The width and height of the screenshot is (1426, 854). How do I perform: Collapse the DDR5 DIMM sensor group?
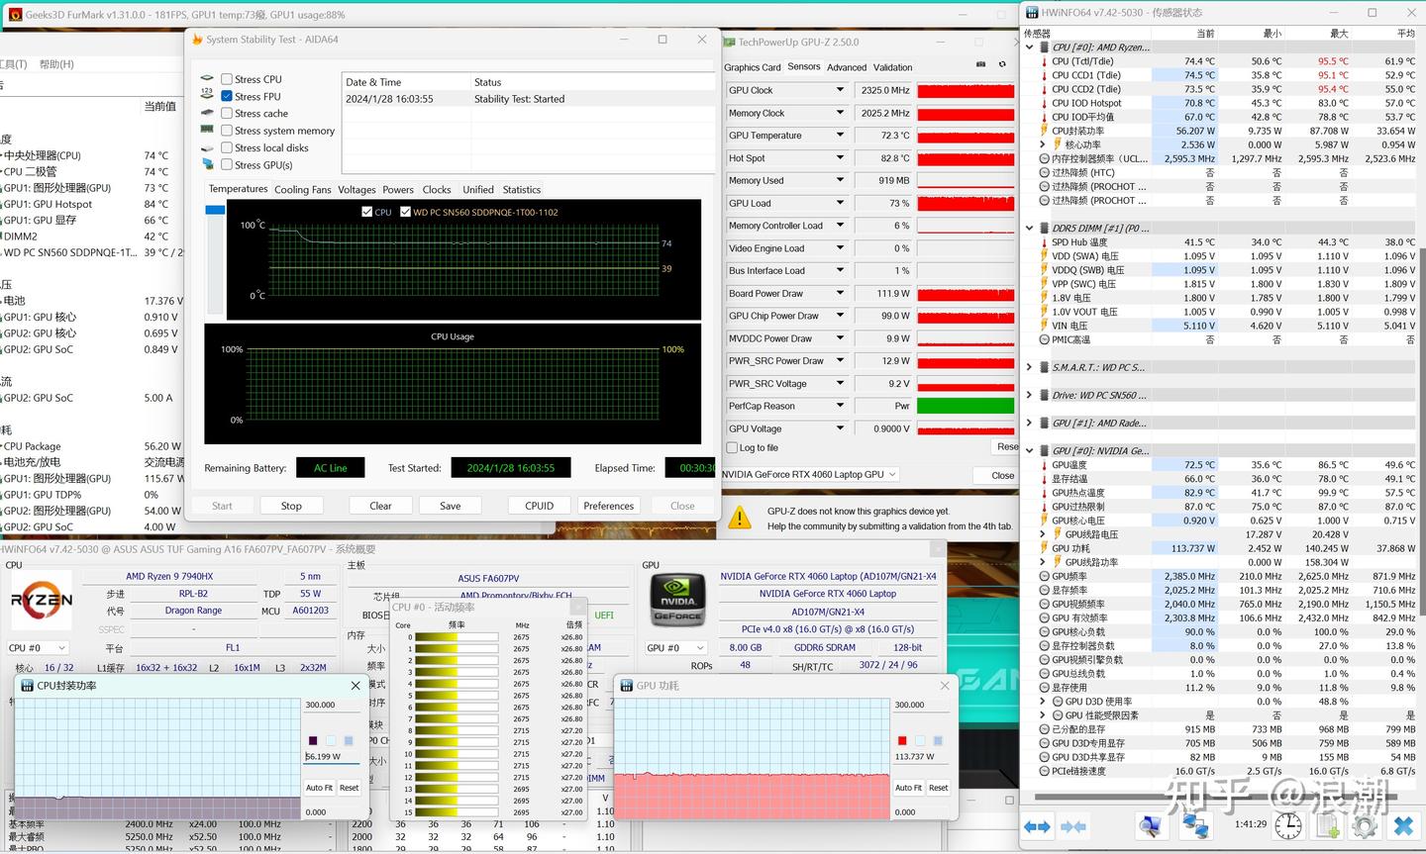[1030, 229]
